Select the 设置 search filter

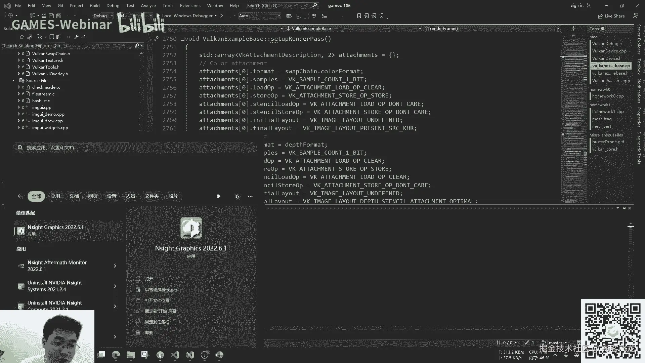pos(112,196)
